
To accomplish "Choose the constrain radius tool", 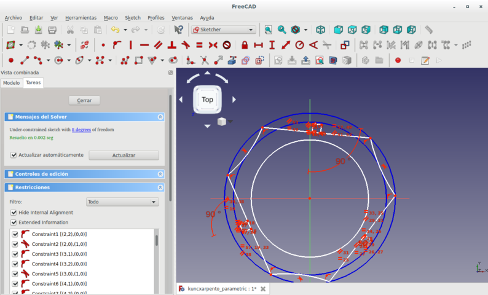I will pyautogui.click(x=299, y=45).
